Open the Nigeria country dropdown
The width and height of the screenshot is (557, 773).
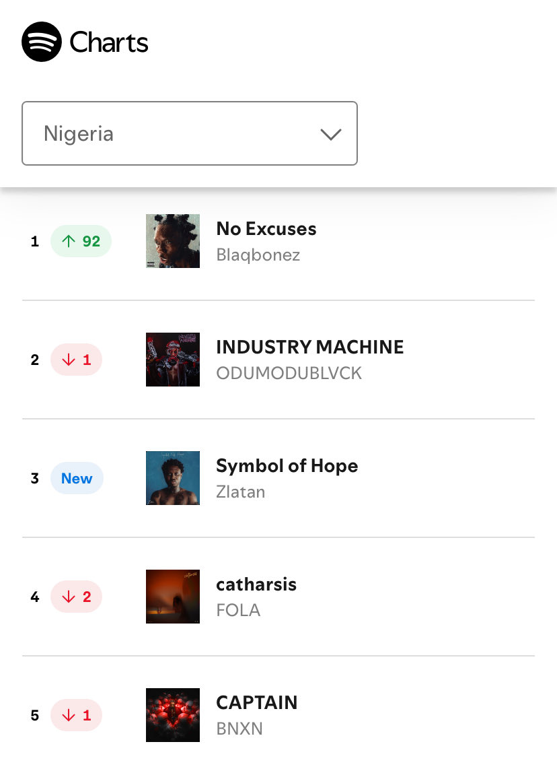pyautogui.click(x=190, y=133)
